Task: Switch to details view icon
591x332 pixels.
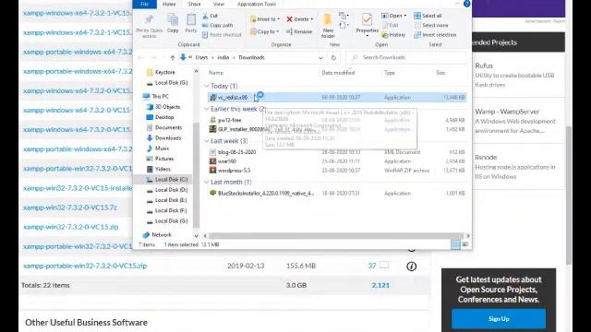Action: click(455, 244)
